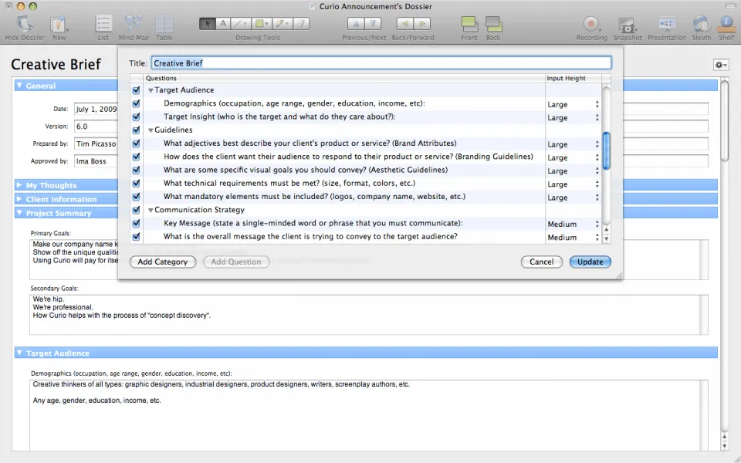Start Presentation mode
Screen dimensions: 741x463
pos(666,25)
